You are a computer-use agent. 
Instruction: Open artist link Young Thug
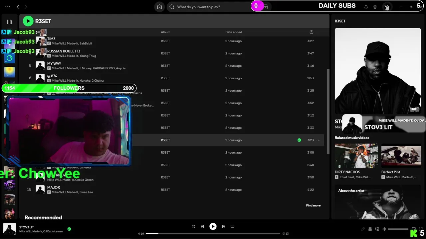tap(88, 56)
